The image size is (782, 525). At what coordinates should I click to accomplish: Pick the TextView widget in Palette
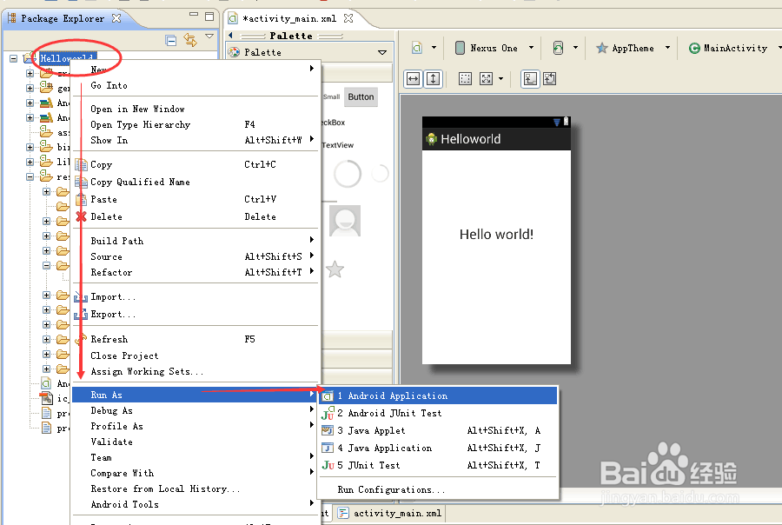pyautogui.click(x=338, y=145)
